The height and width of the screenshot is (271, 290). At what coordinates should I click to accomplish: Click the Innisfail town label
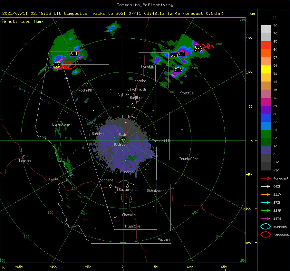coord(130,117)
